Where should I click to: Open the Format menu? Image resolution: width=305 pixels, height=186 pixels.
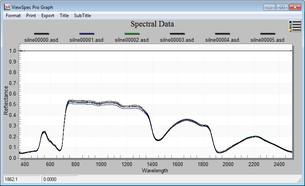[13, 16]
